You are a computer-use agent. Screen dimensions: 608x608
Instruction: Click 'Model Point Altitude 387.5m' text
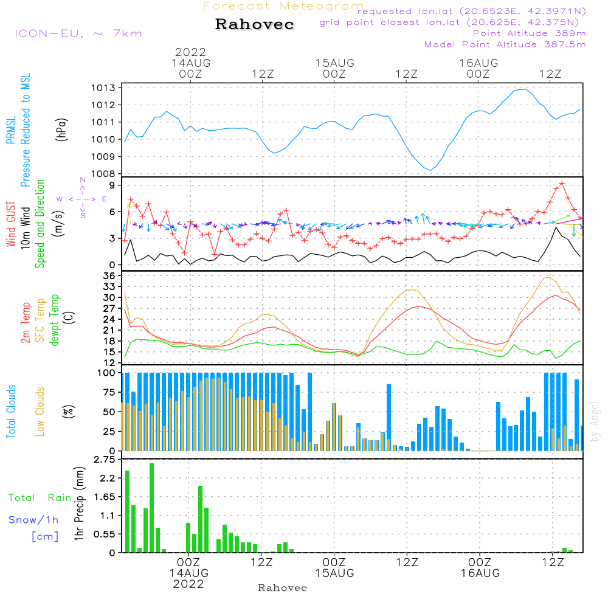pyautogui.click(x=505, y=44)
